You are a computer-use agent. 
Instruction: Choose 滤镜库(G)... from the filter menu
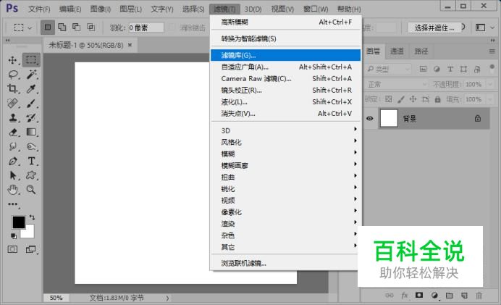(285, 55)
